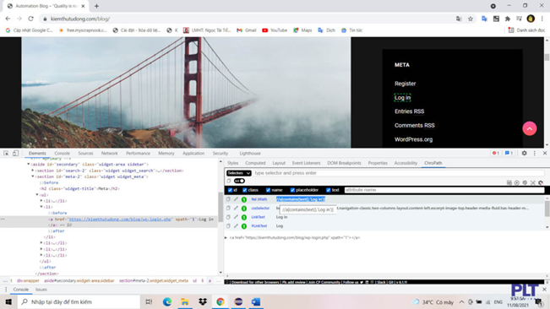Open Word from taskbar

[x=256, y=301]
